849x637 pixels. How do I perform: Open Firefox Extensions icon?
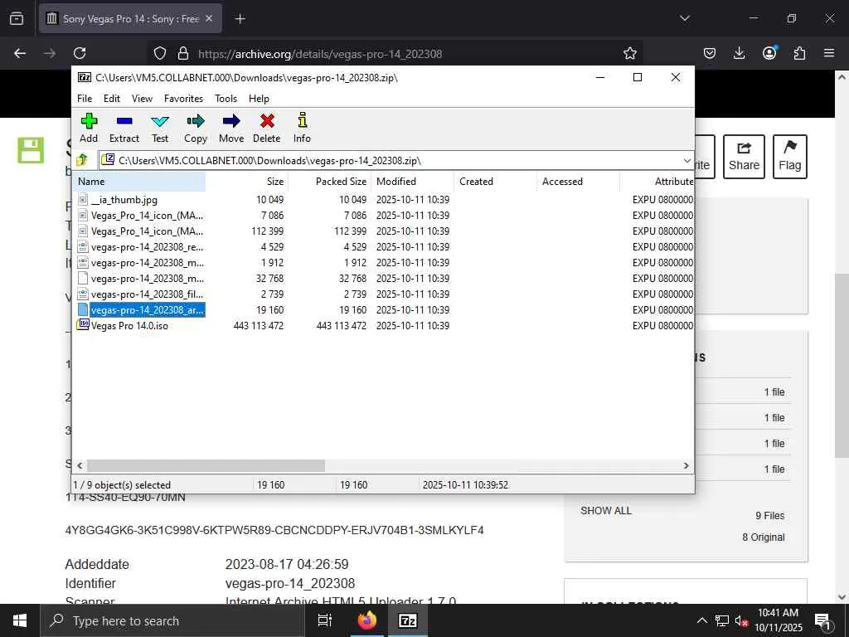click(x=799, y=53)
